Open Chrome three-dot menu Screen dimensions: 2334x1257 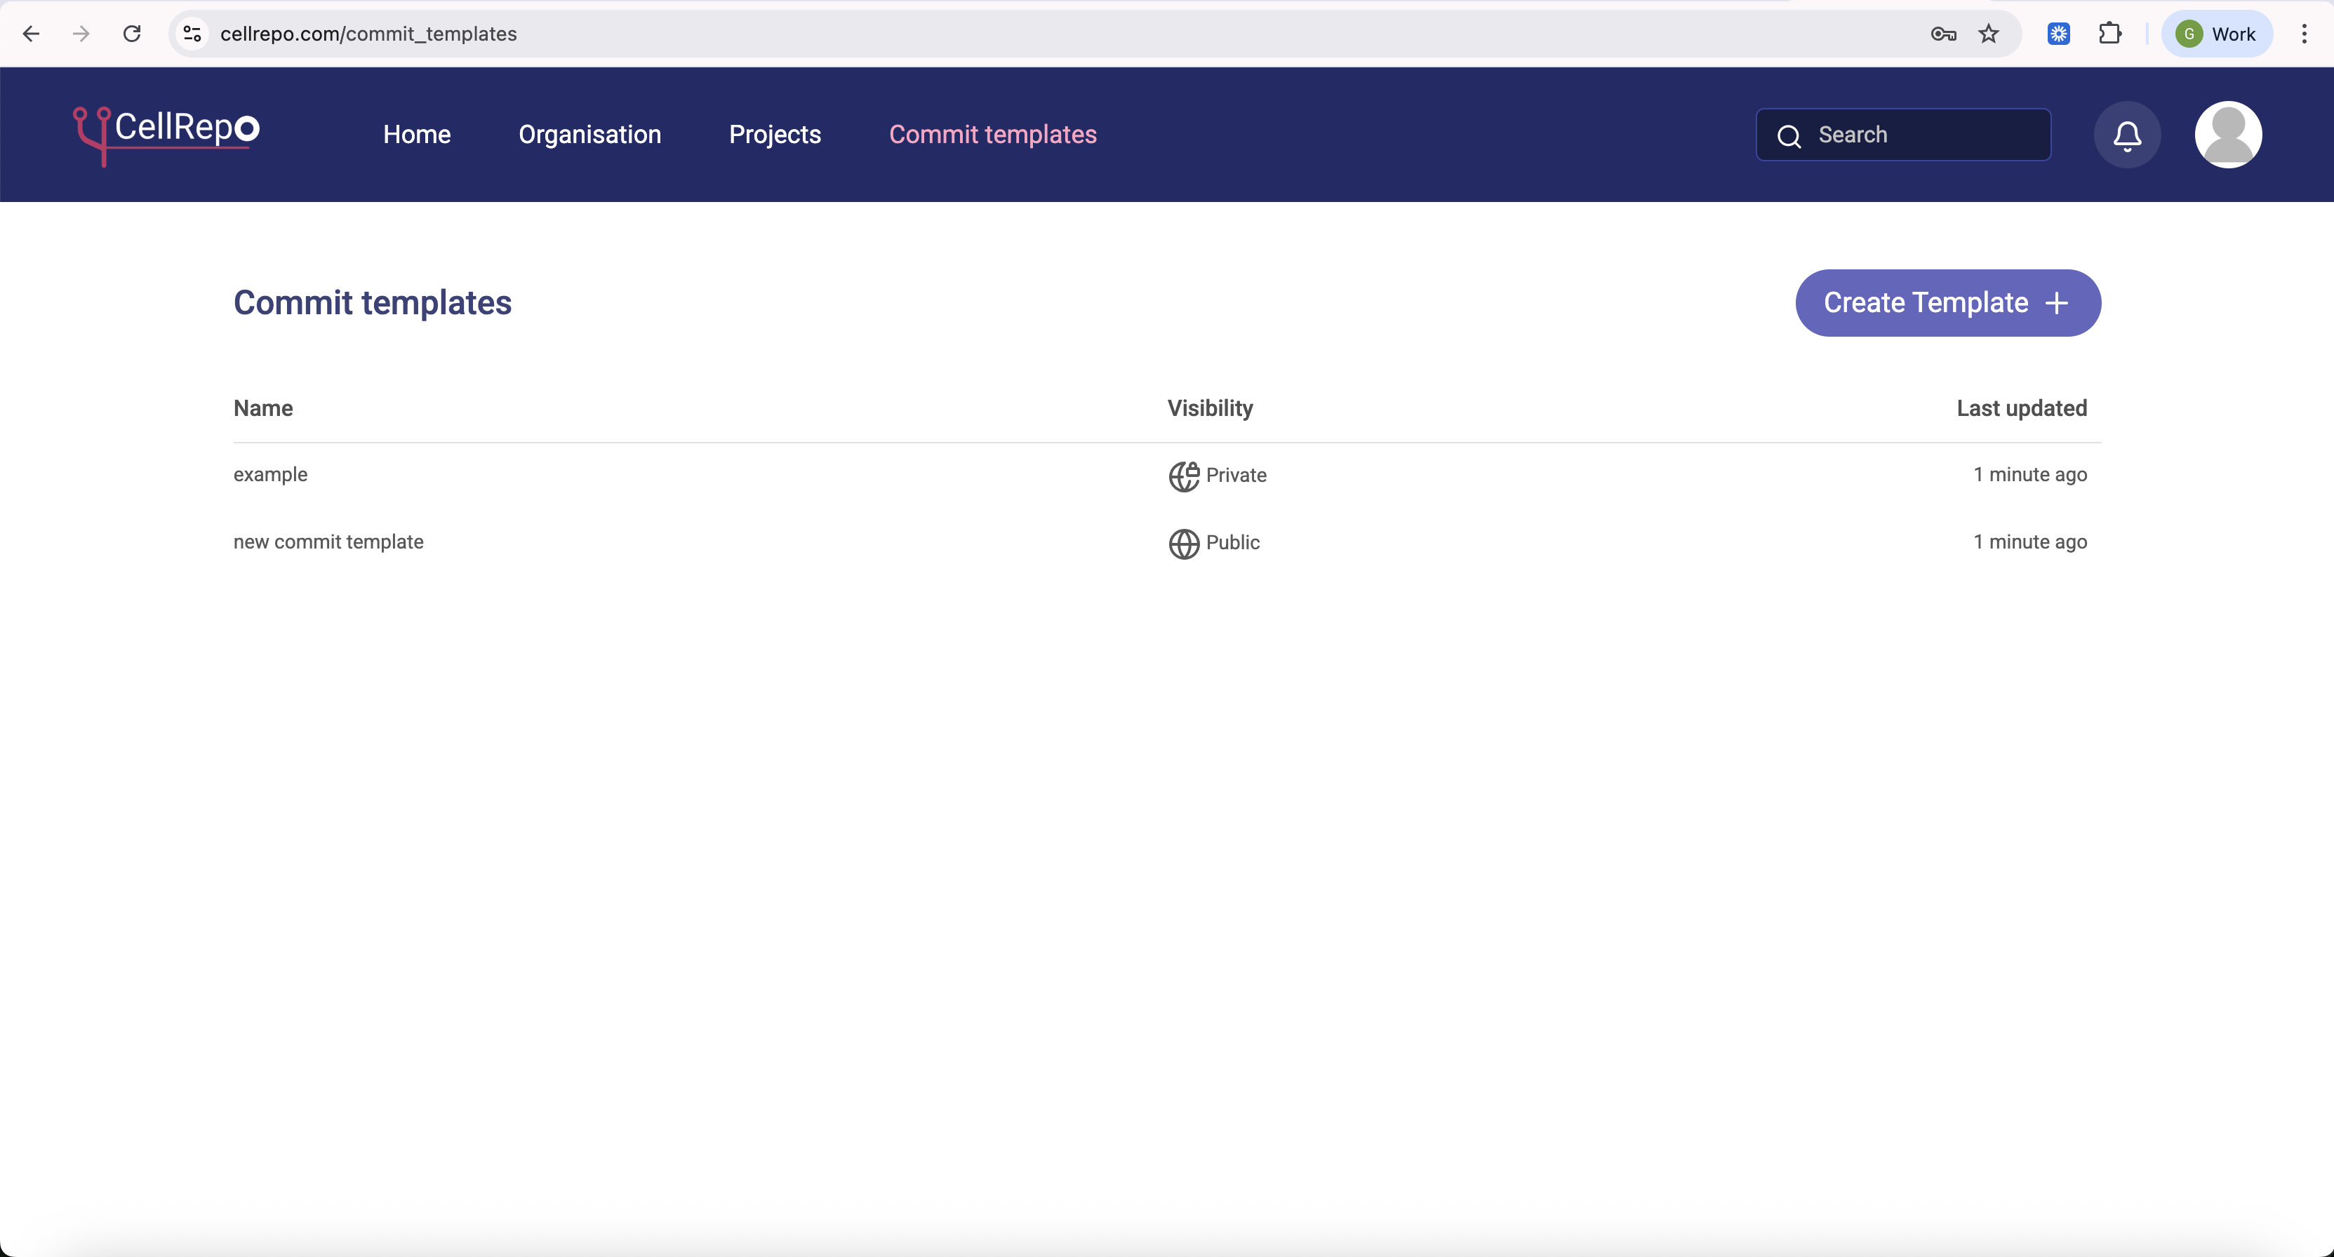(x=2303, y=34)
